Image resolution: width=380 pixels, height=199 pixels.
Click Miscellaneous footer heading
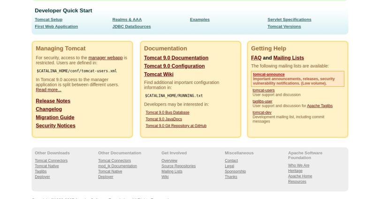pos(239,153)
